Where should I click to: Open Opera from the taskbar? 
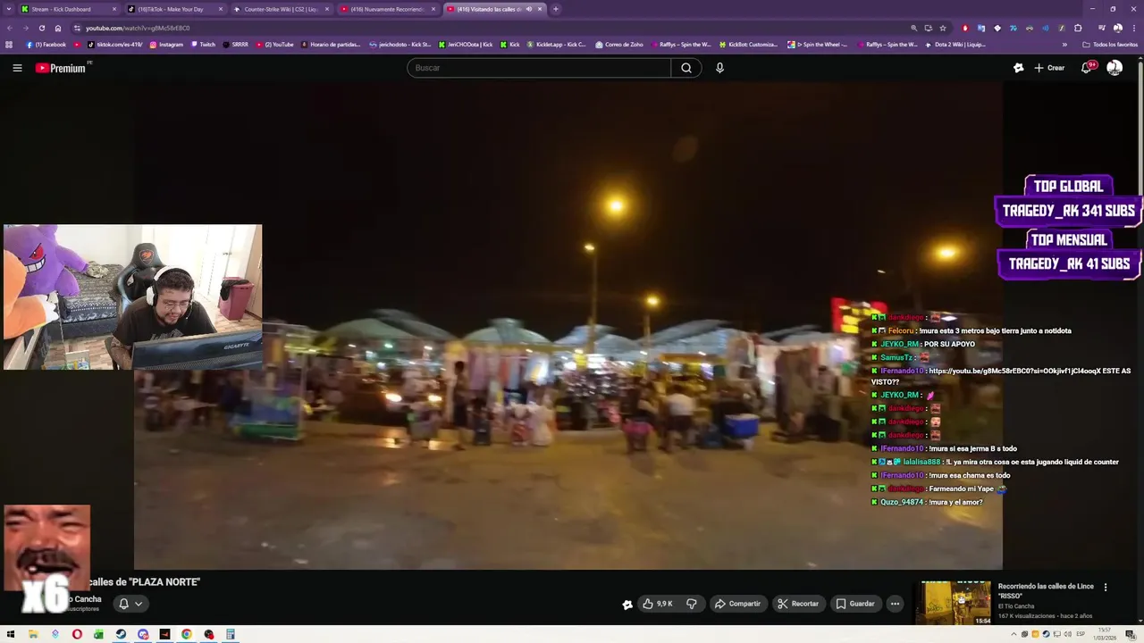[x=77, y=635]
